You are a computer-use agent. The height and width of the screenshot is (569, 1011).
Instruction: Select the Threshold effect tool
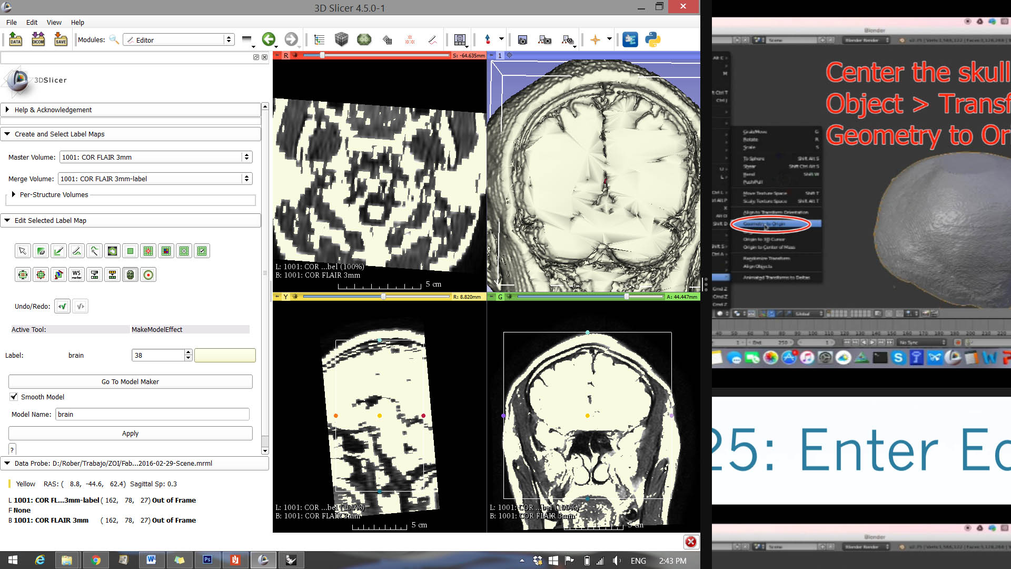point(94,274)
